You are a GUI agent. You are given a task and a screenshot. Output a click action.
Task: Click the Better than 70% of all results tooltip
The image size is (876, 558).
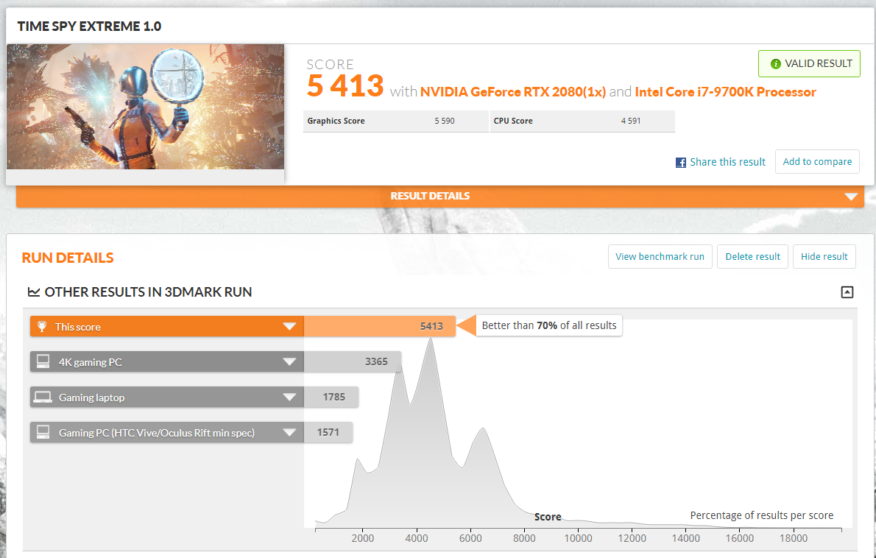click(548, 325)
